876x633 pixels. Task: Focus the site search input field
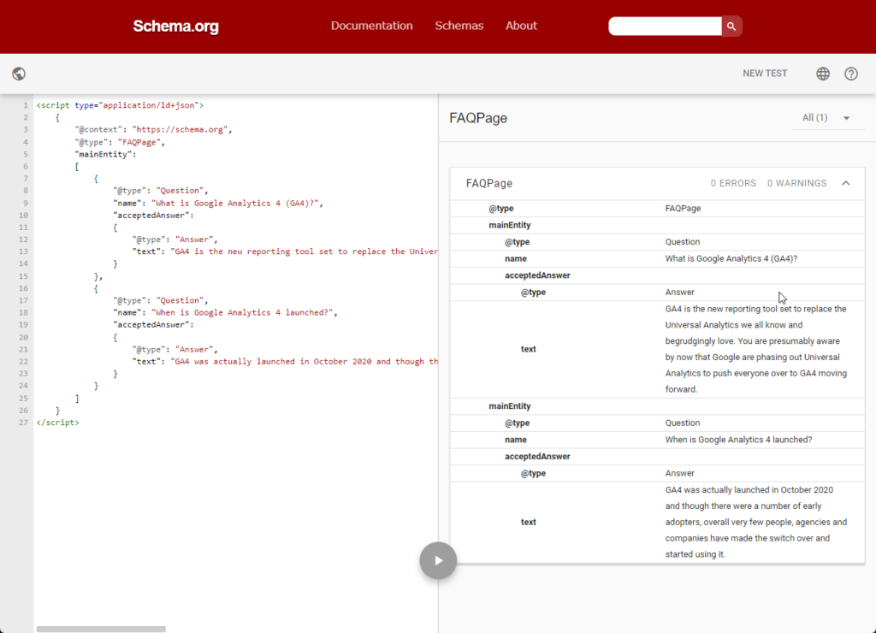(x=665, y=27)
